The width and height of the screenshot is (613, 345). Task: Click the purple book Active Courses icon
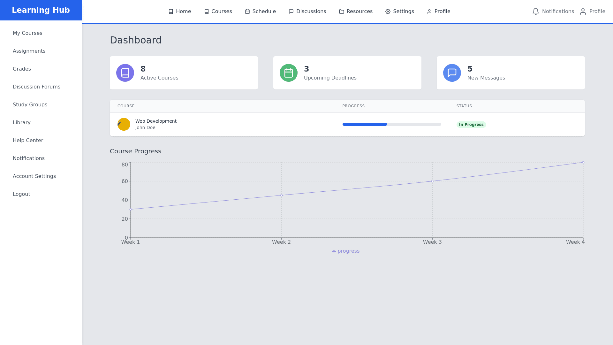[125, 73]
